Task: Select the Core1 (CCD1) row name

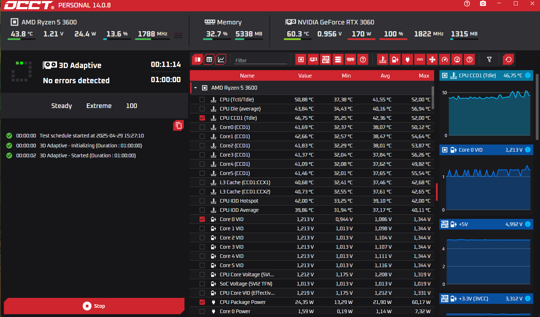Action: 235,136
